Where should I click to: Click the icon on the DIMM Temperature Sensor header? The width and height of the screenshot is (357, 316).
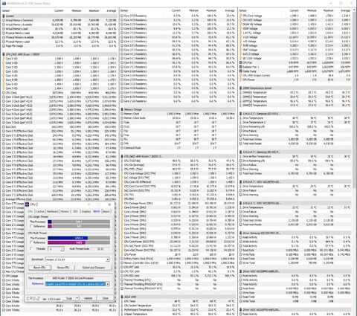tap(241, 88)
